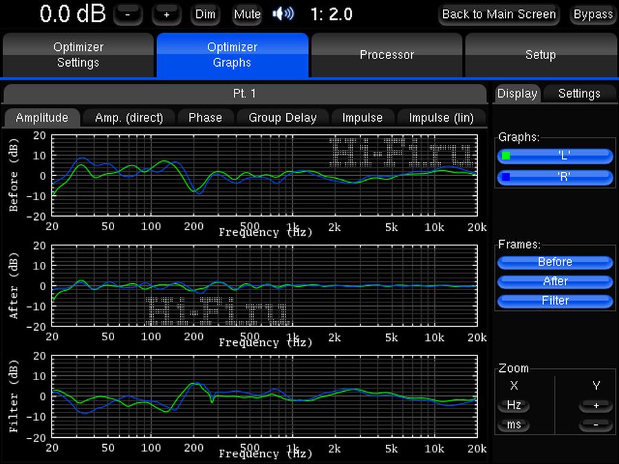Viewport: 619px width, 464px height.
Task: Toggle the Filter frame display
Action: (555, 300)
